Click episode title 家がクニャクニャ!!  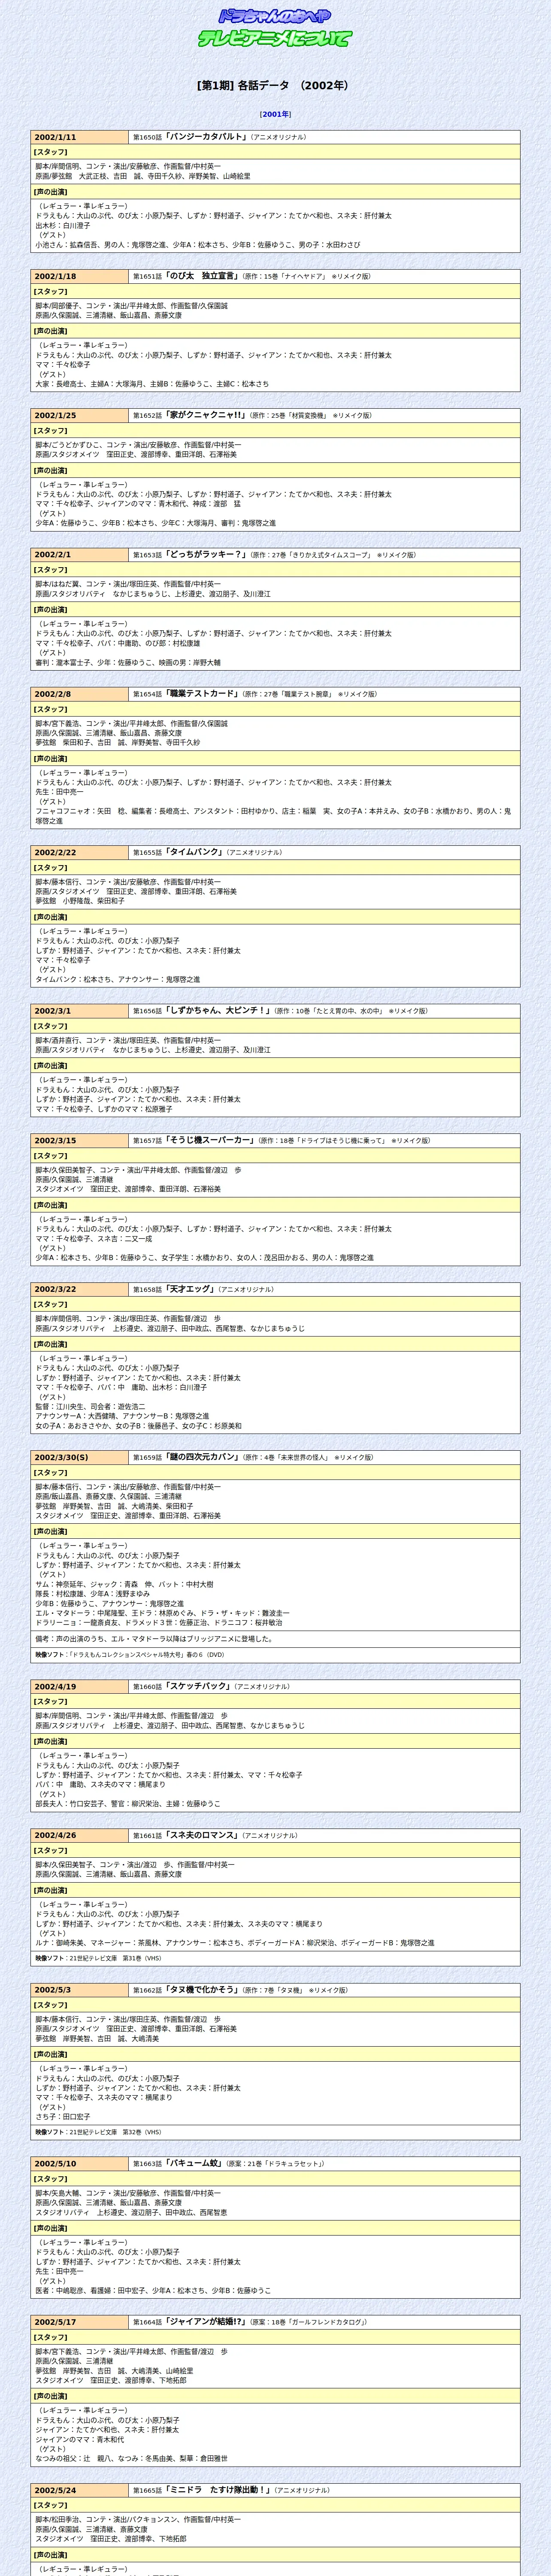205,415
